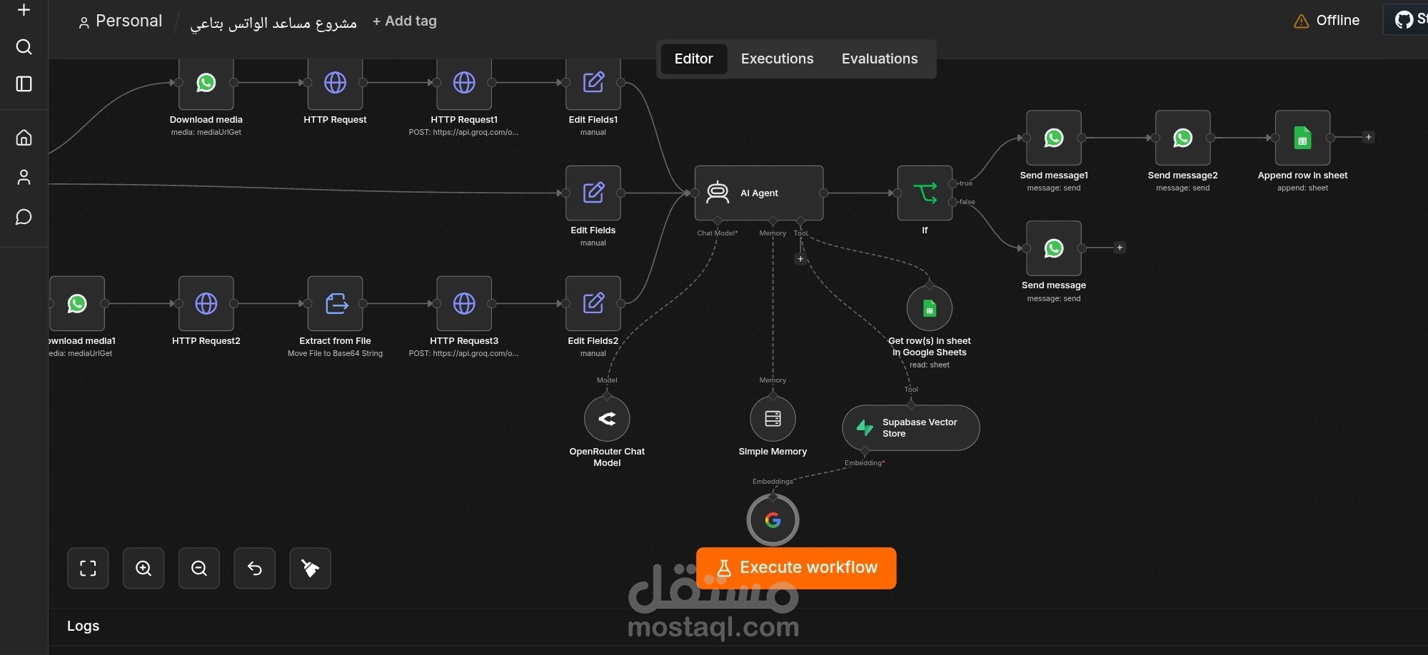Click the plus icon atop sidebar
1428x655 pixels.
click(x=24, y=10)
